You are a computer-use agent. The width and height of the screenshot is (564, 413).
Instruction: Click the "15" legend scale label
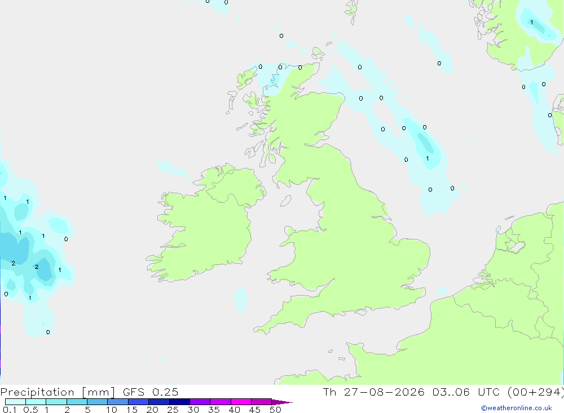coord(132,410)
